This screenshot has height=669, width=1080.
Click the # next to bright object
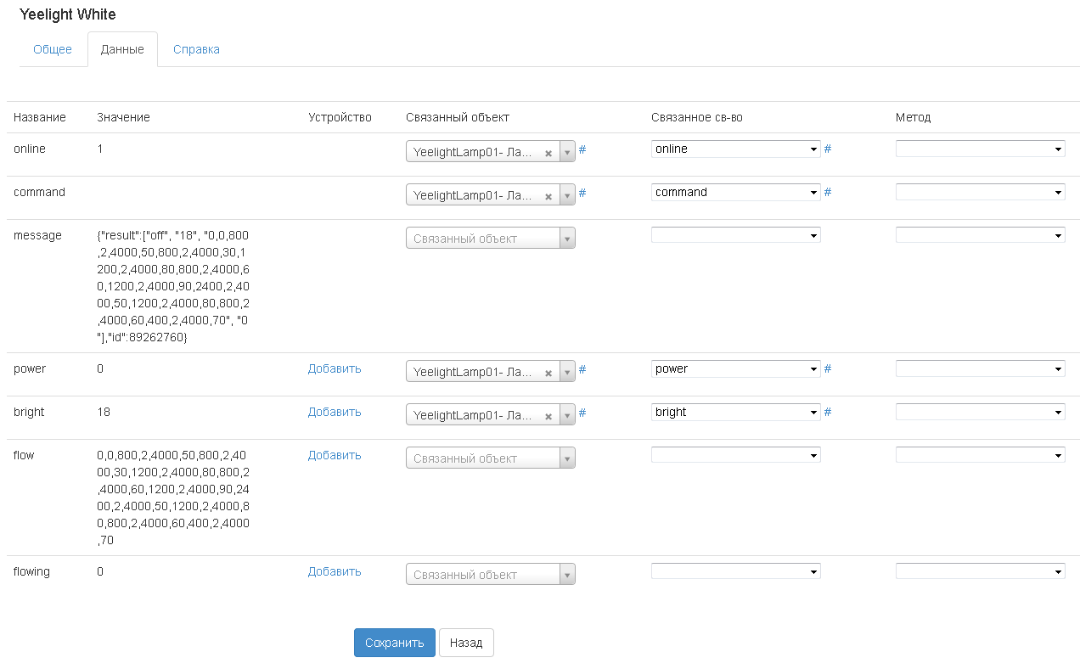[582, 413]
